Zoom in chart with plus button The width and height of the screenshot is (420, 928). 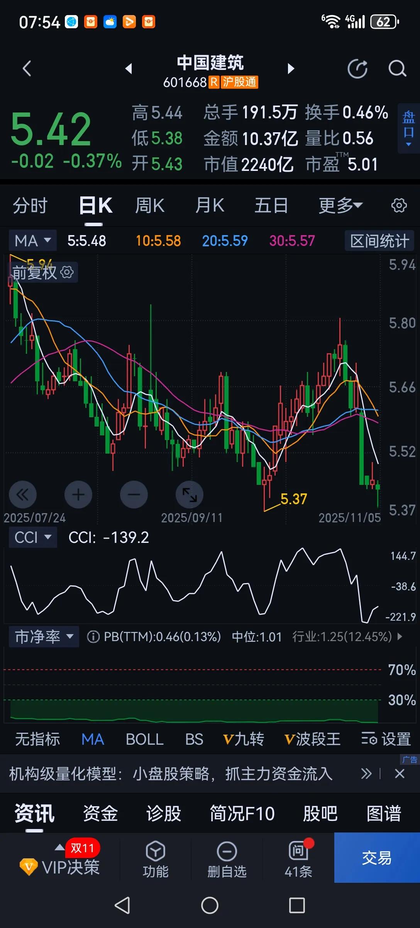pyautogui.click(x=78, y=495)
